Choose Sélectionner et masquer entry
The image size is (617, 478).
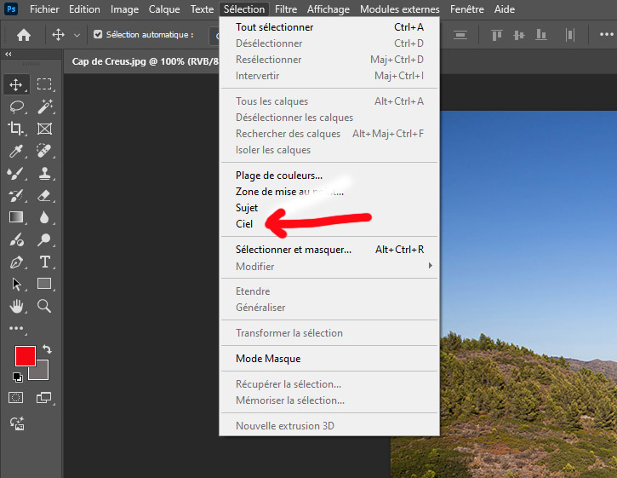329,250
